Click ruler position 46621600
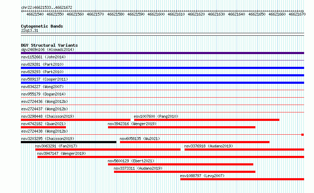Image resolution: width=314 pixels, height=193 pixels. pos(156,14)
